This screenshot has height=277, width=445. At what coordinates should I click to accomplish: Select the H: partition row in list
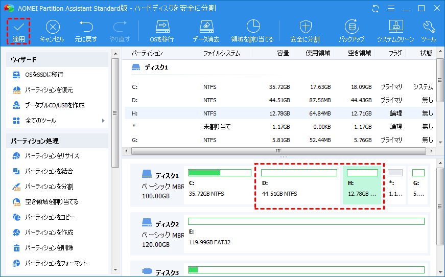(x=280, y=113)
